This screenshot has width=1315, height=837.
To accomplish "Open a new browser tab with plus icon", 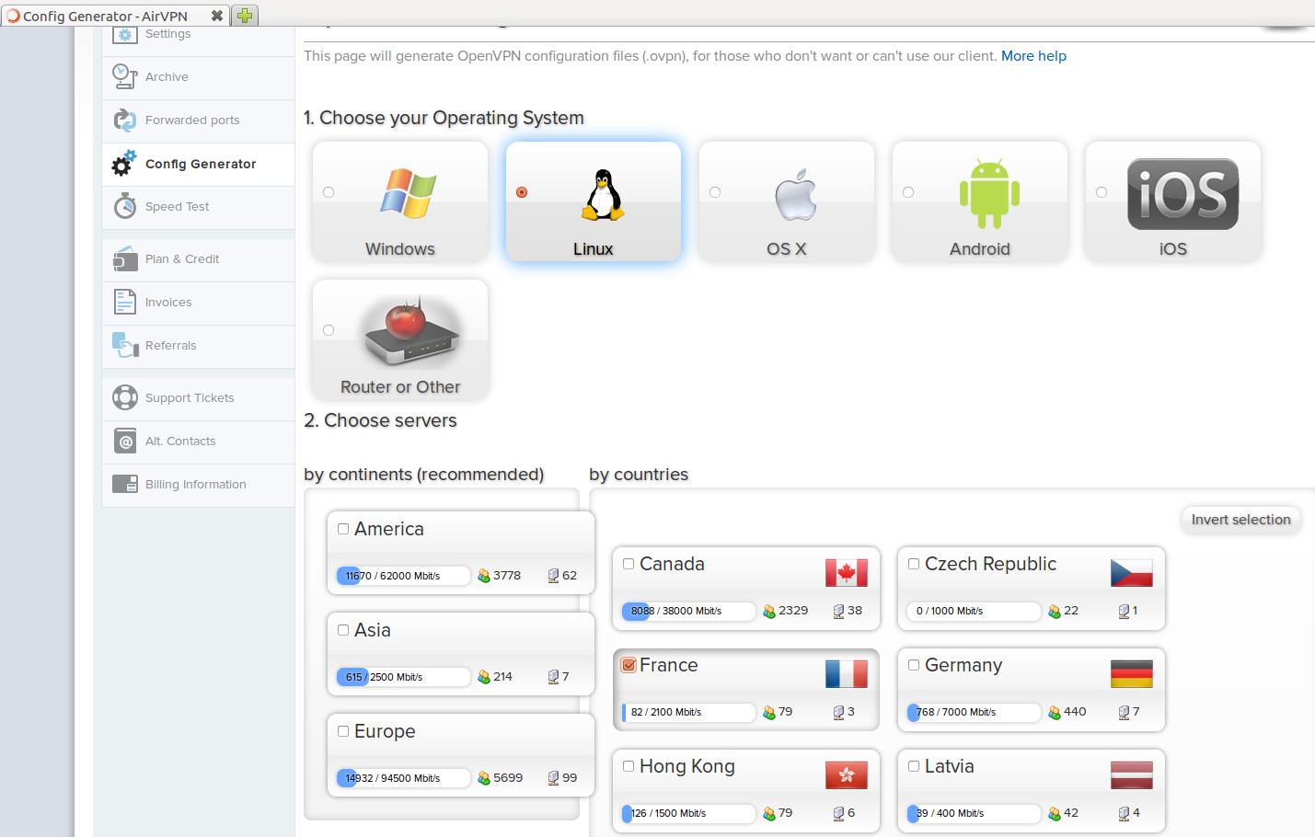I will click(244, 16).
